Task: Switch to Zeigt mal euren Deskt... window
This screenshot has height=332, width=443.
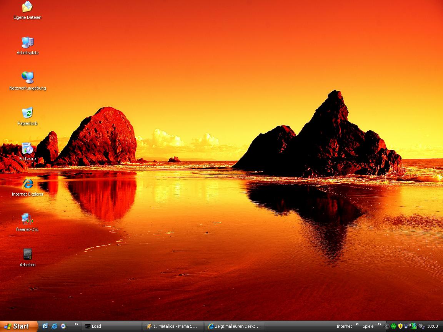Action: point(234,326)
